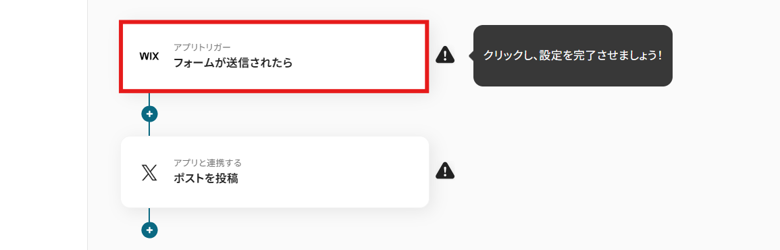Click the Wix logo icon

tap(149, 56)
